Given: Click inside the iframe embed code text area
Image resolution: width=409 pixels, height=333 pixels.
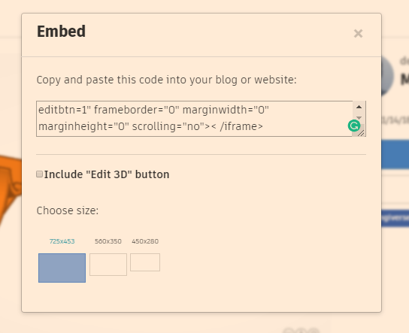Looking at the screenshot, I should 195,119.
